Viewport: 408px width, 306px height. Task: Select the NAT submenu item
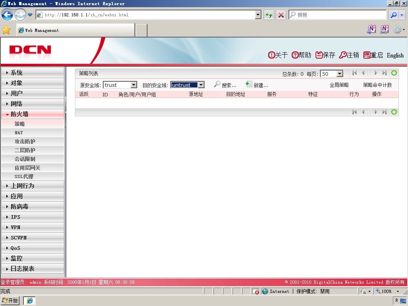(33, 133)
